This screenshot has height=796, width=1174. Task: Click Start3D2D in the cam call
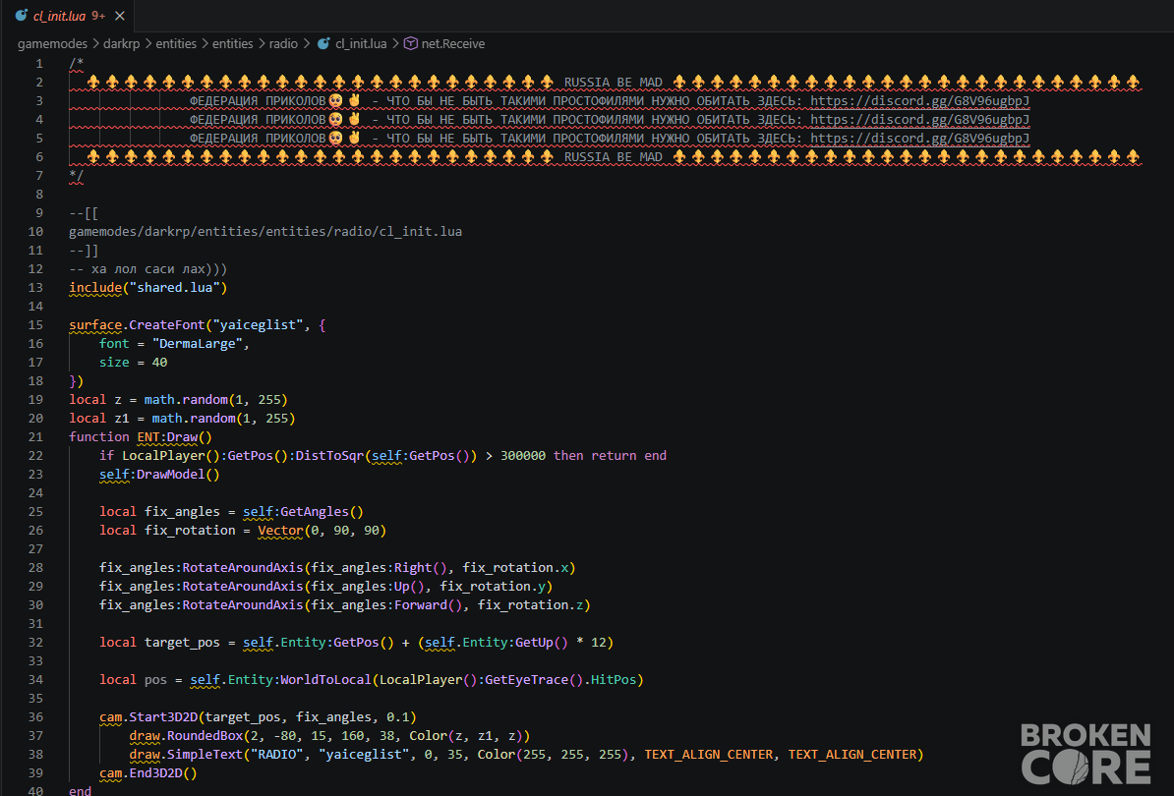(163, 717)
